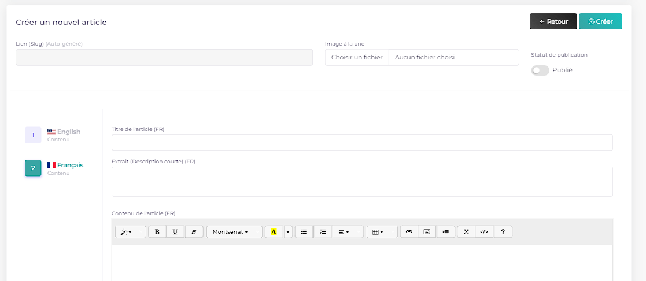The width and height of the screenshot is (646, 281).
Task: Switch to the English content tab
Action: 64,135
